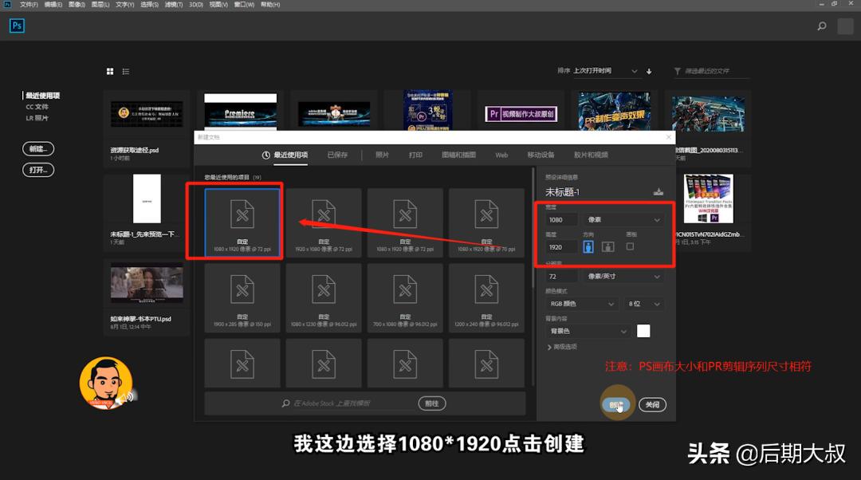Switch recent files to list view icon

[125, 71]
